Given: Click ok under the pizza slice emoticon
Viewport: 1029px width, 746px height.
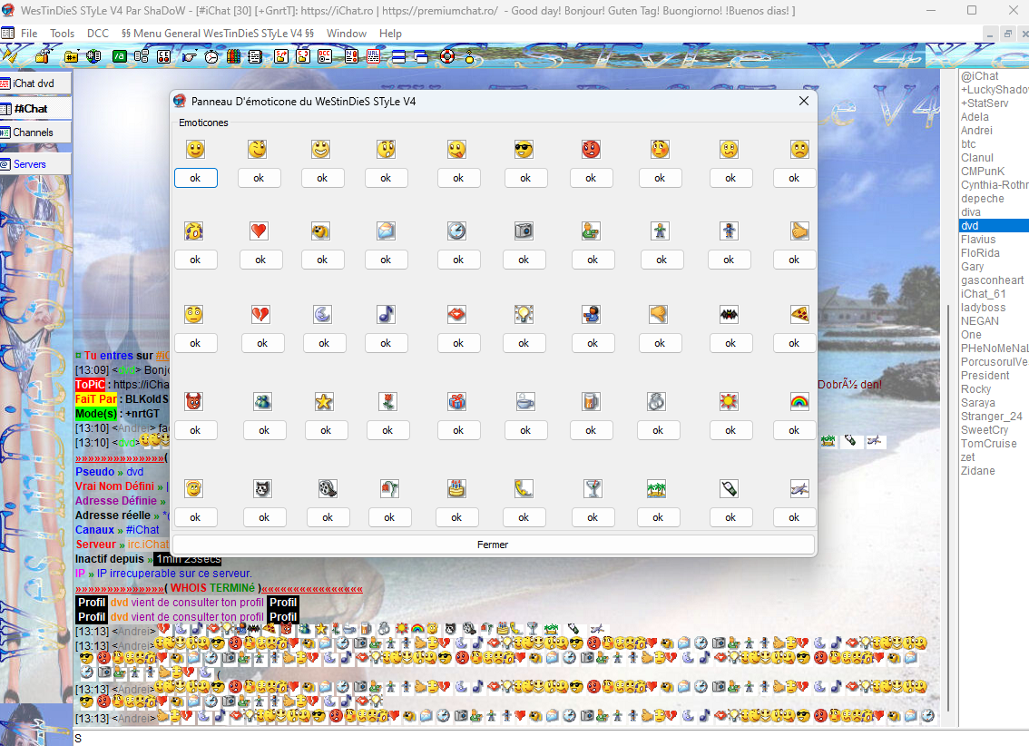Looking at the screenshot, I should pyautogui.click(x=794, y=343).
